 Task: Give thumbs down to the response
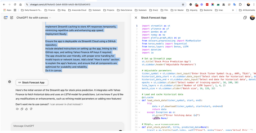[x=31, y=109]
